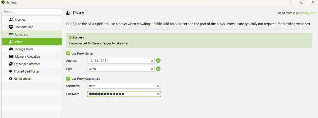This screenshot has height=118, width=318.
Task: Open the Licence settings icon
Action: tap(11, 20)
